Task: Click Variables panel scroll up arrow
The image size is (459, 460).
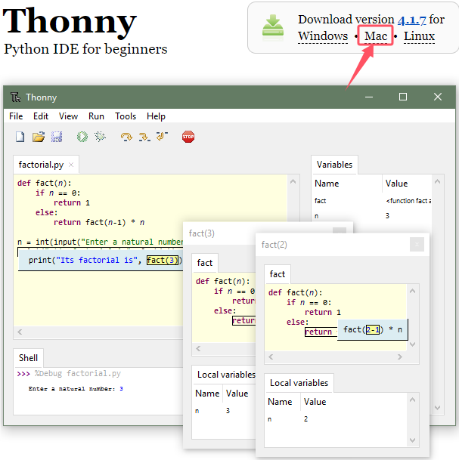Action: coord(437,181)
